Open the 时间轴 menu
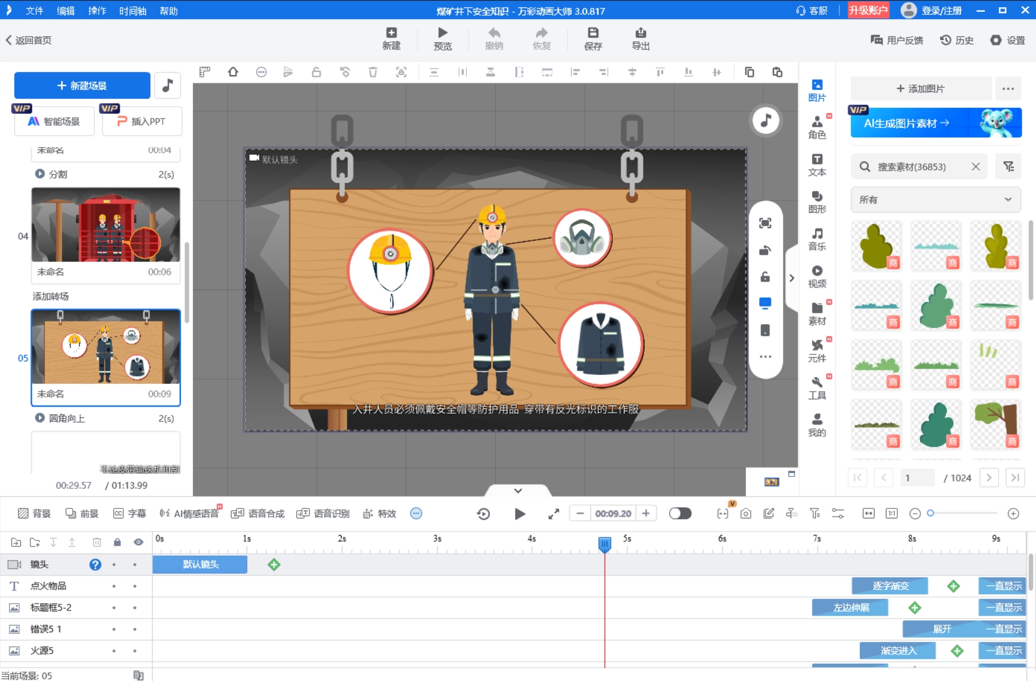The height and width of the screenshot is (681, 1036). [133, 11]
